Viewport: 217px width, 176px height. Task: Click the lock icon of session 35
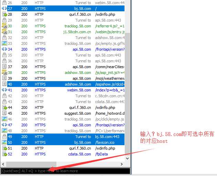[x=4, y=55]
